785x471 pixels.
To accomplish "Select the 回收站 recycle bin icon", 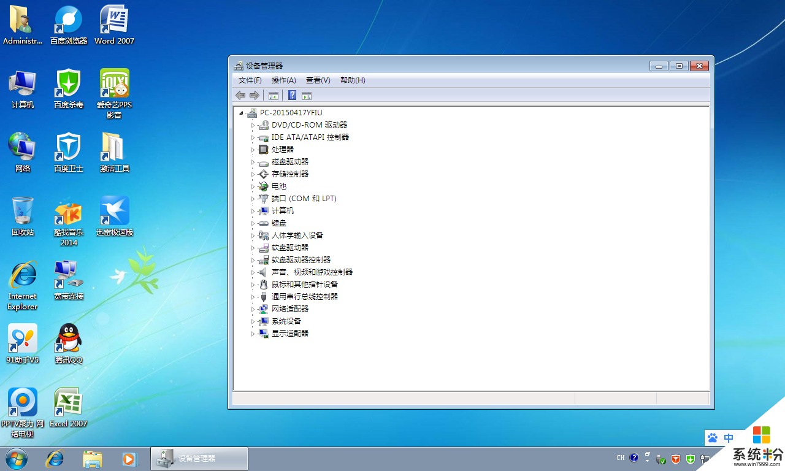I will (x=23, y=212).
